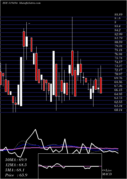Click the Price : 65.9 readout
Screen dimensions: 127x179
coord(16,175)
